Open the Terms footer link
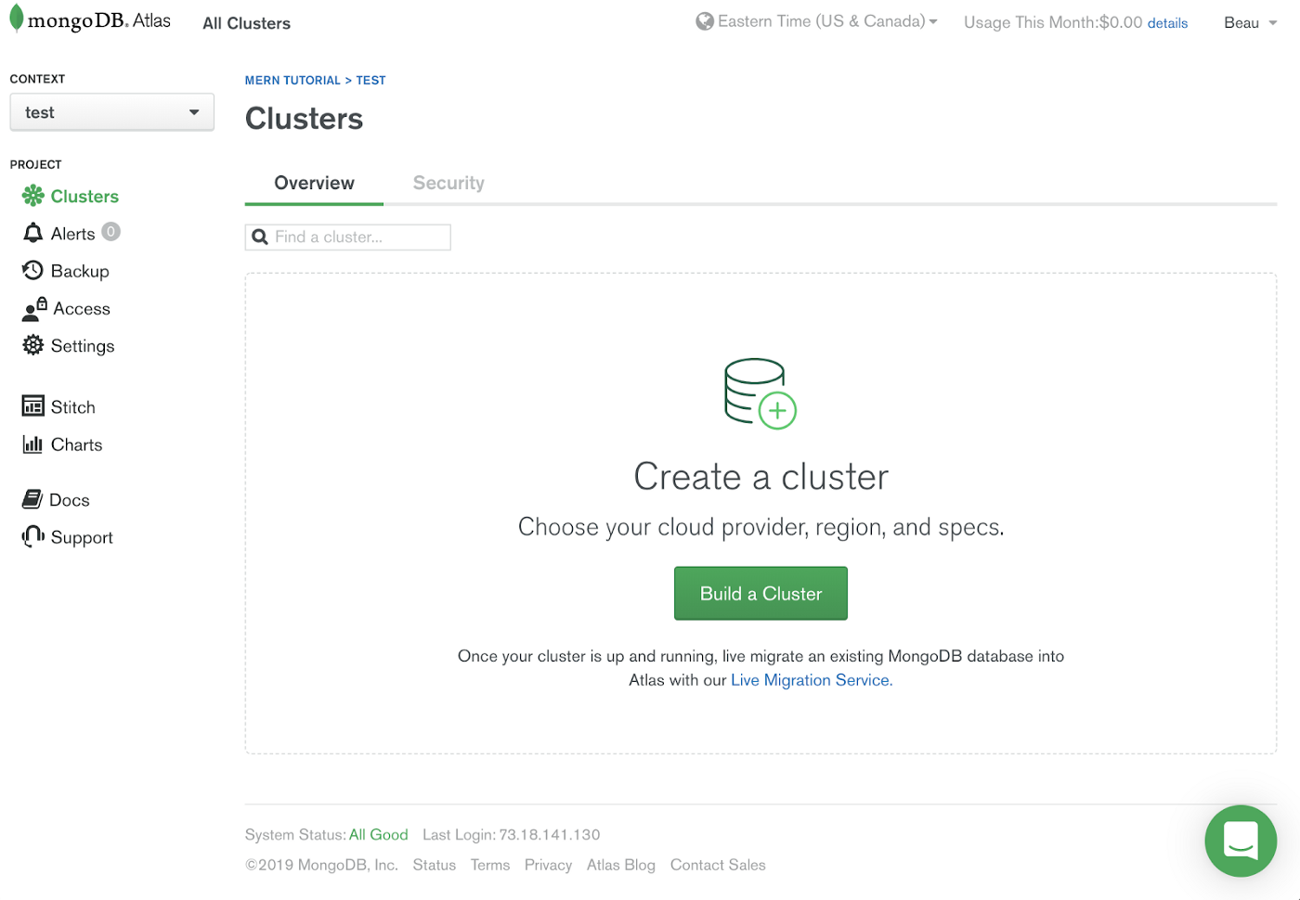 point(489,865)
